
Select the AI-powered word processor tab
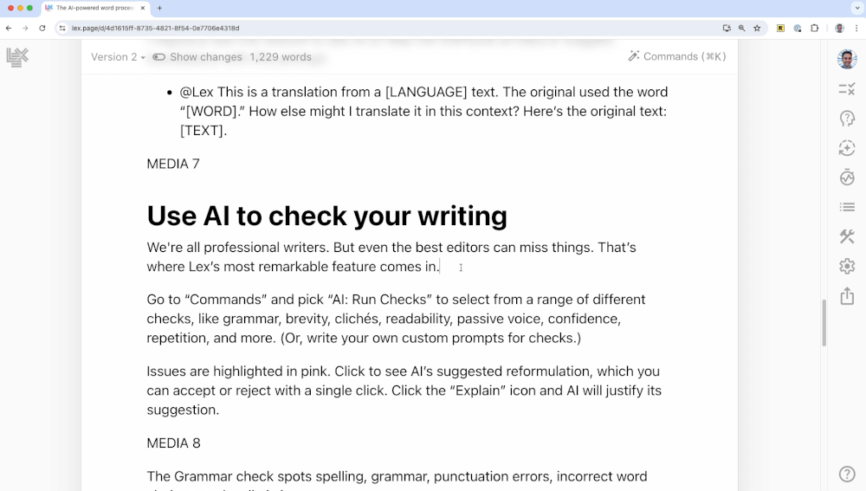click(x=95, y=9)
